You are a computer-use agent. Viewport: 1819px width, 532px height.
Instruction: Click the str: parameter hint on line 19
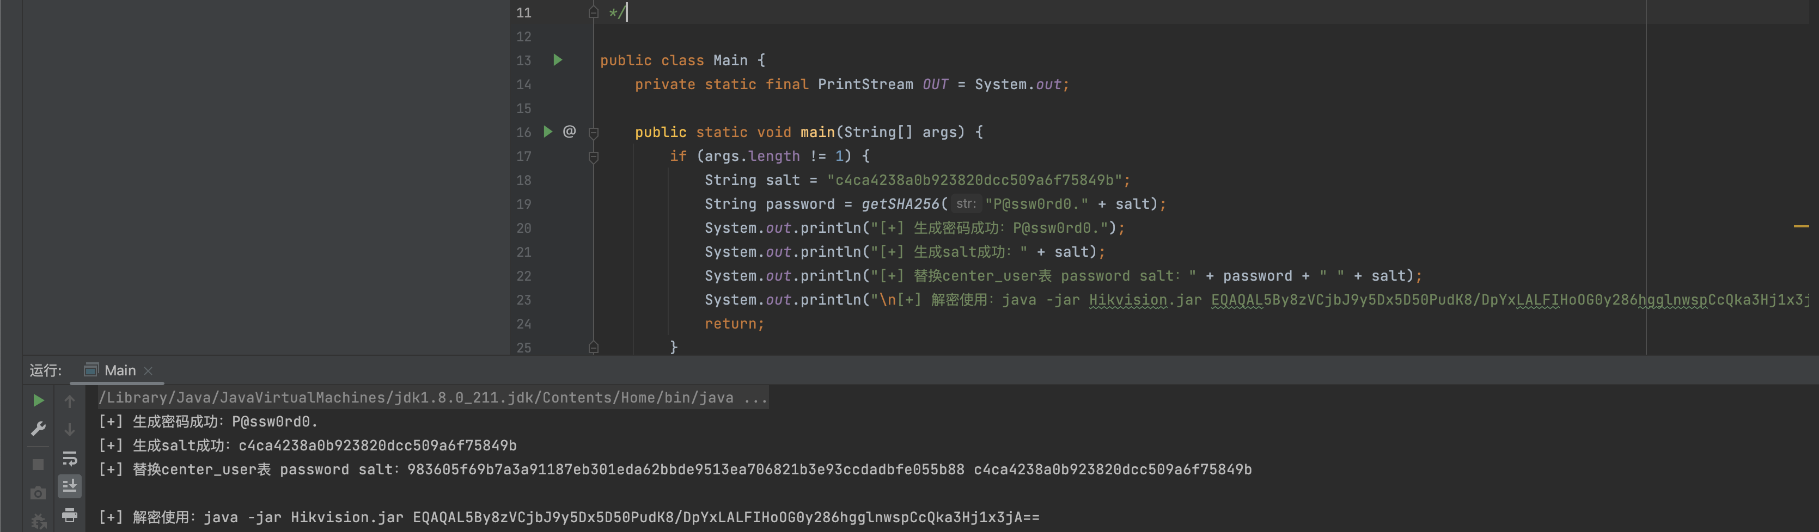(965, 204)
